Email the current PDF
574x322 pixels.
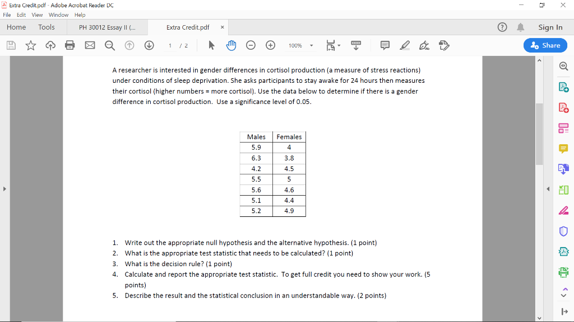pyautogui.click(x=90, y=45)
